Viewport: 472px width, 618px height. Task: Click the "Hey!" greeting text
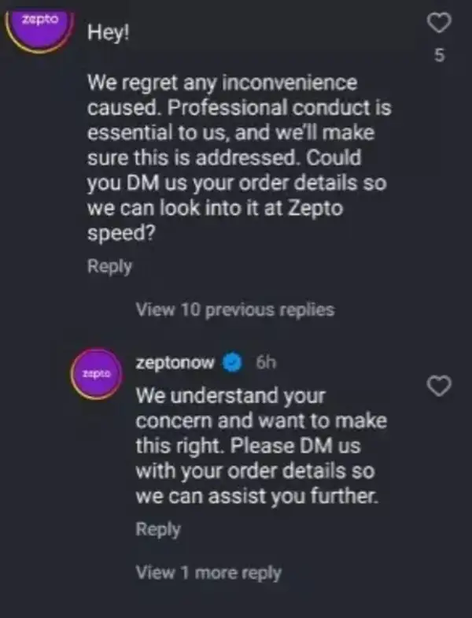click(x=105, y=35)
